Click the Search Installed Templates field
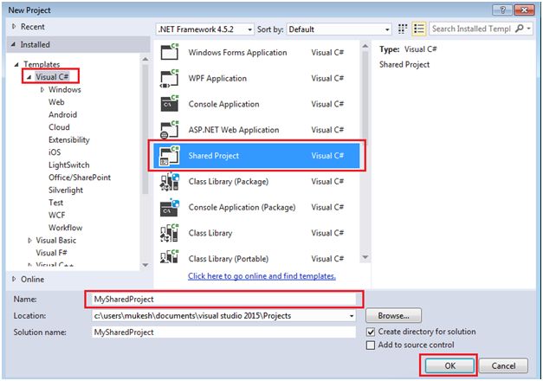 coord(471,29)
